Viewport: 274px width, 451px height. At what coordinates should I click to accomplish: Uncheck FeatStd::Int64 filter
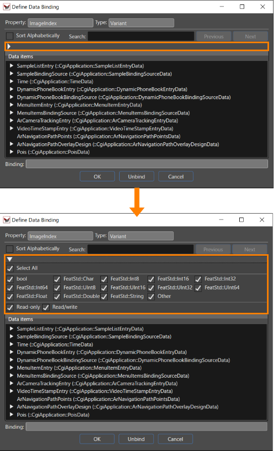10,288
